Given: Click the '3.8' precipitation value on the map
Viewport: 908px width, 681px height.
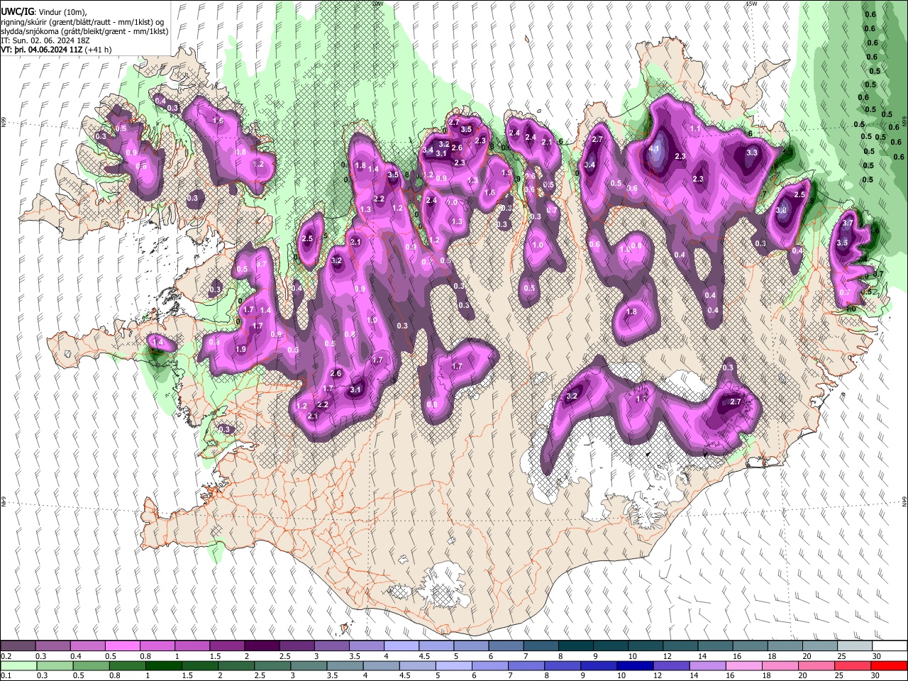Looking at the screenshot, I should pos(781,211).
